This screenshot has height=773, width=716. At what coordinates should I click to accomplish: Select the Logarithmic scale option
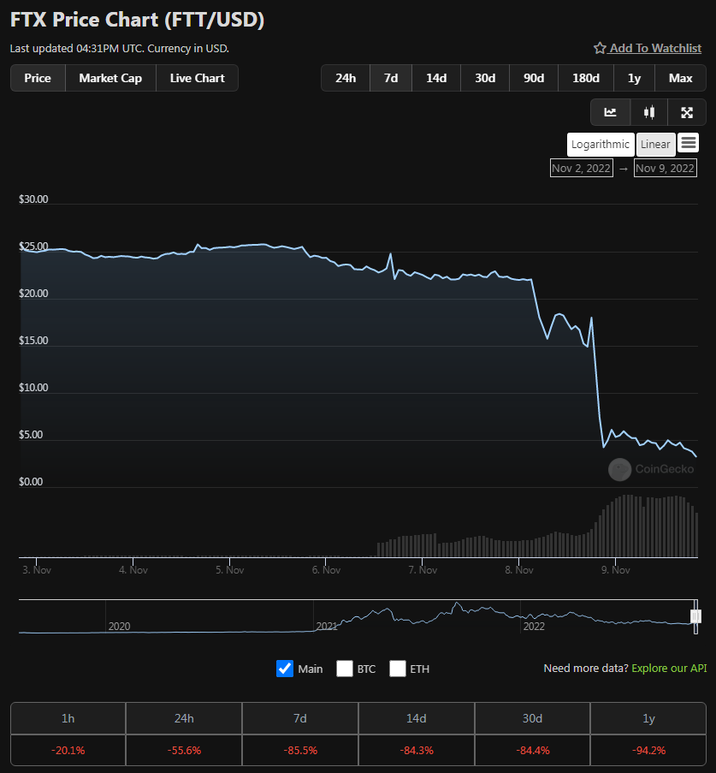click(x=601, y=145)
